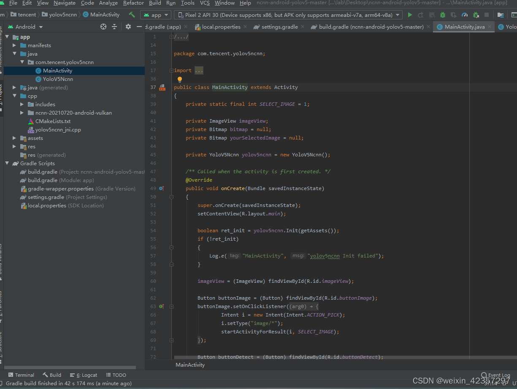The width and height of the screenshot is (517, 389).
Task: Collapse the cpp folder arrow
Action: 14,96
